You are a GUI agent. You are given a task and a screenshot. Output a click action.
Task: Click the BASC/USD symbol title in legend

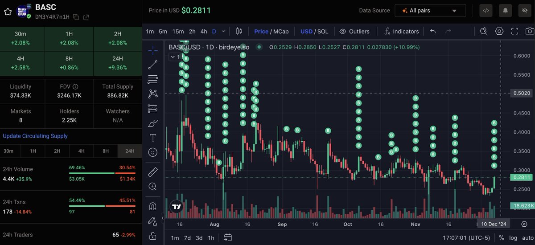(209, 47)
